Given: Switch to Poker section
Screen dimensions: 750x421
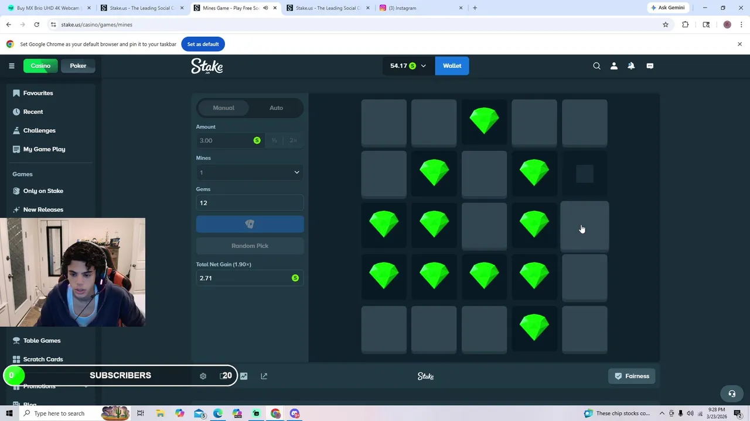Looking at the screenshot, I should point(78,65).
